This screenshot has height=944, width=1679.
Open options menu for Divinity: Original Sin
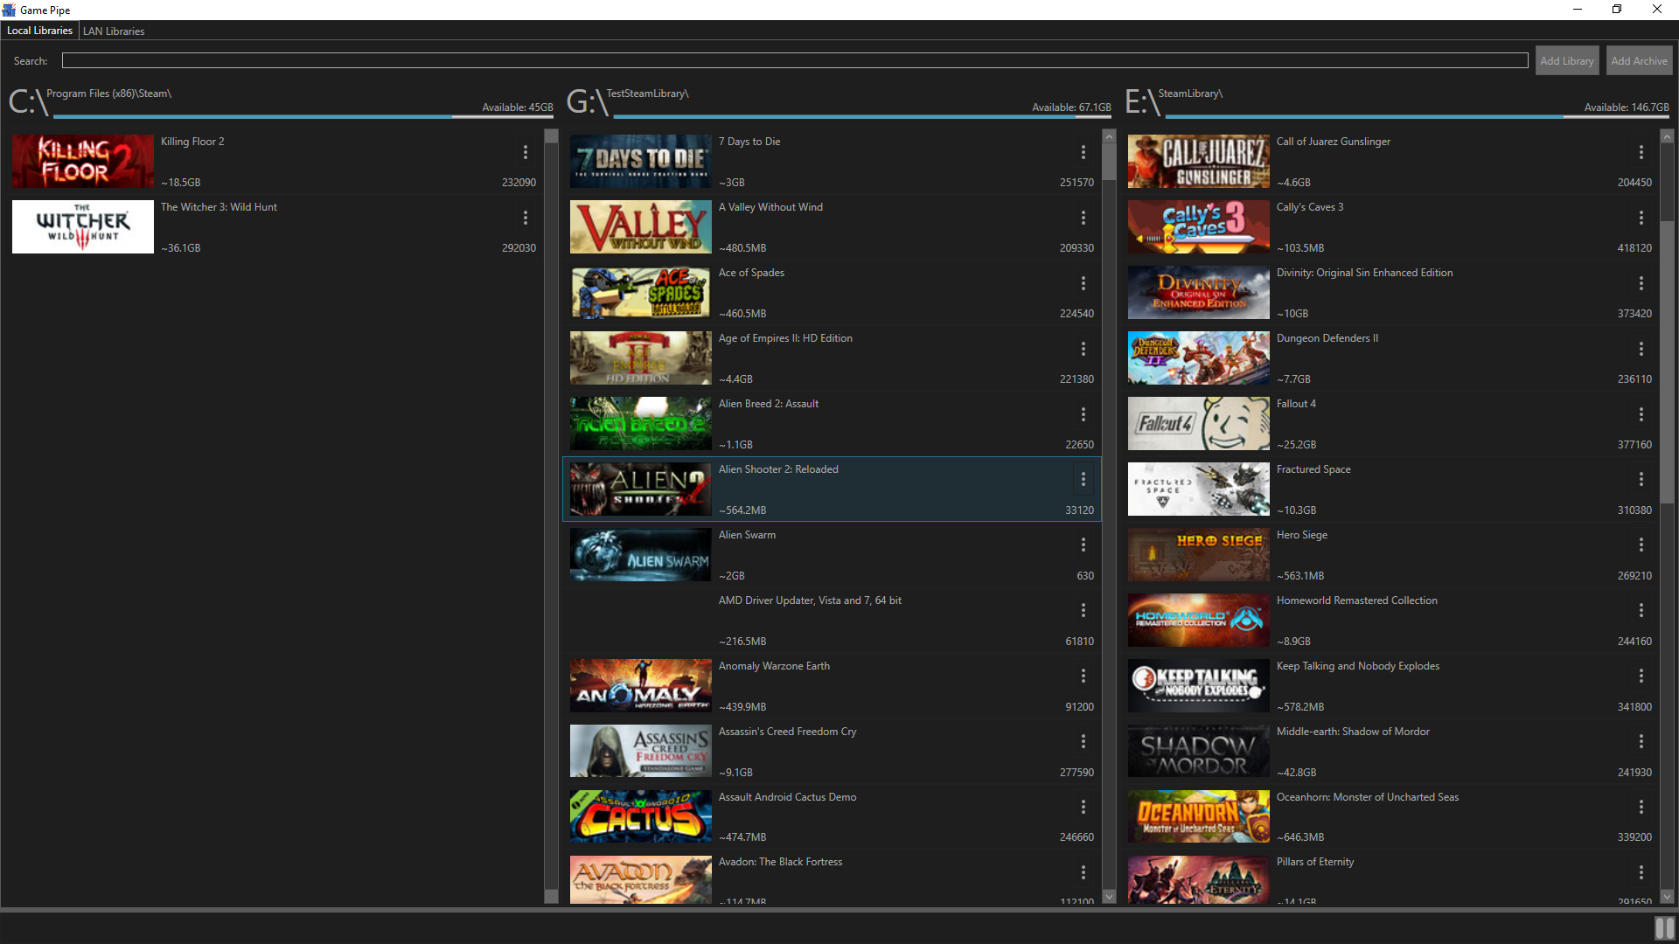[1641, 283]
